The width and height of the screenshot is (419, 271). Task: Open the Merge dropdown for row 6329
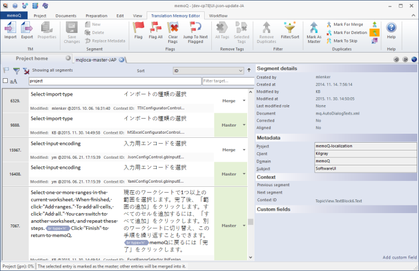pos(244,101)
